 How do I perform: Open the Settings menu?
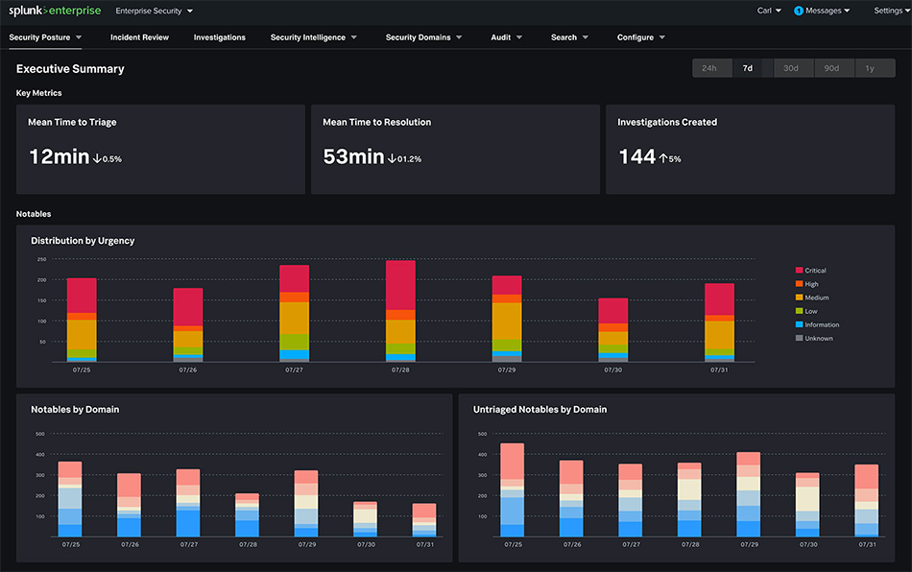[x=890, y=12]
